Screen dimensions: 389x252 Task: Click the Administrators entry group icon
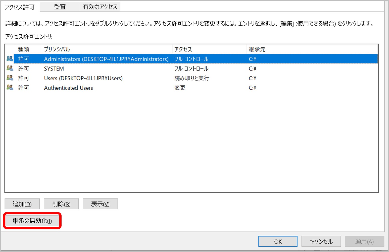[10, 59]
